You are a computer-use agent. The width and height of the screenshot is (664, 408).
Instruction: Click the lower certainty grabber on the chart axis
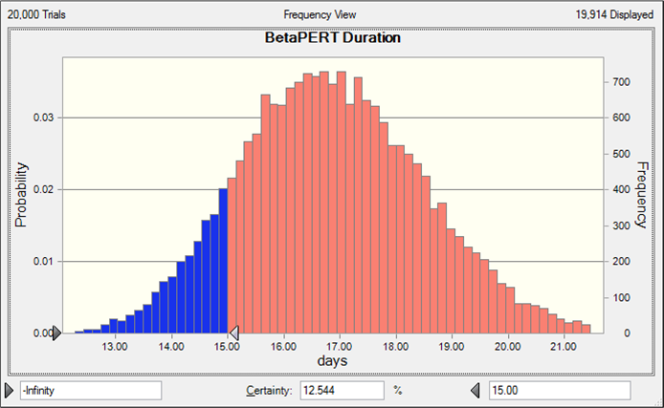point(56,333)
